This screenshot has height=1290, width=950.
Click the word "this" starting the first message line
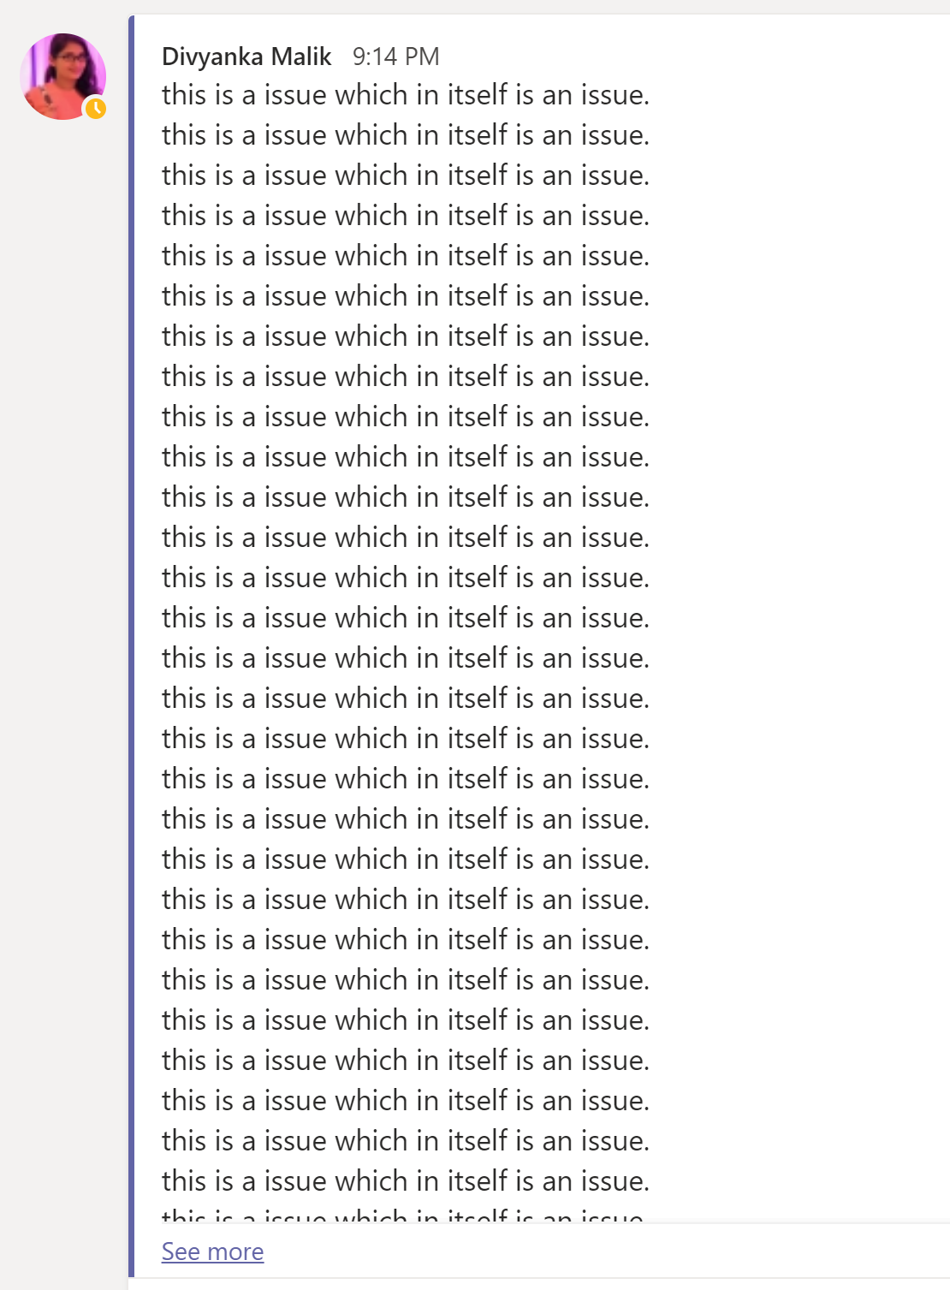(x=184, y=95)
